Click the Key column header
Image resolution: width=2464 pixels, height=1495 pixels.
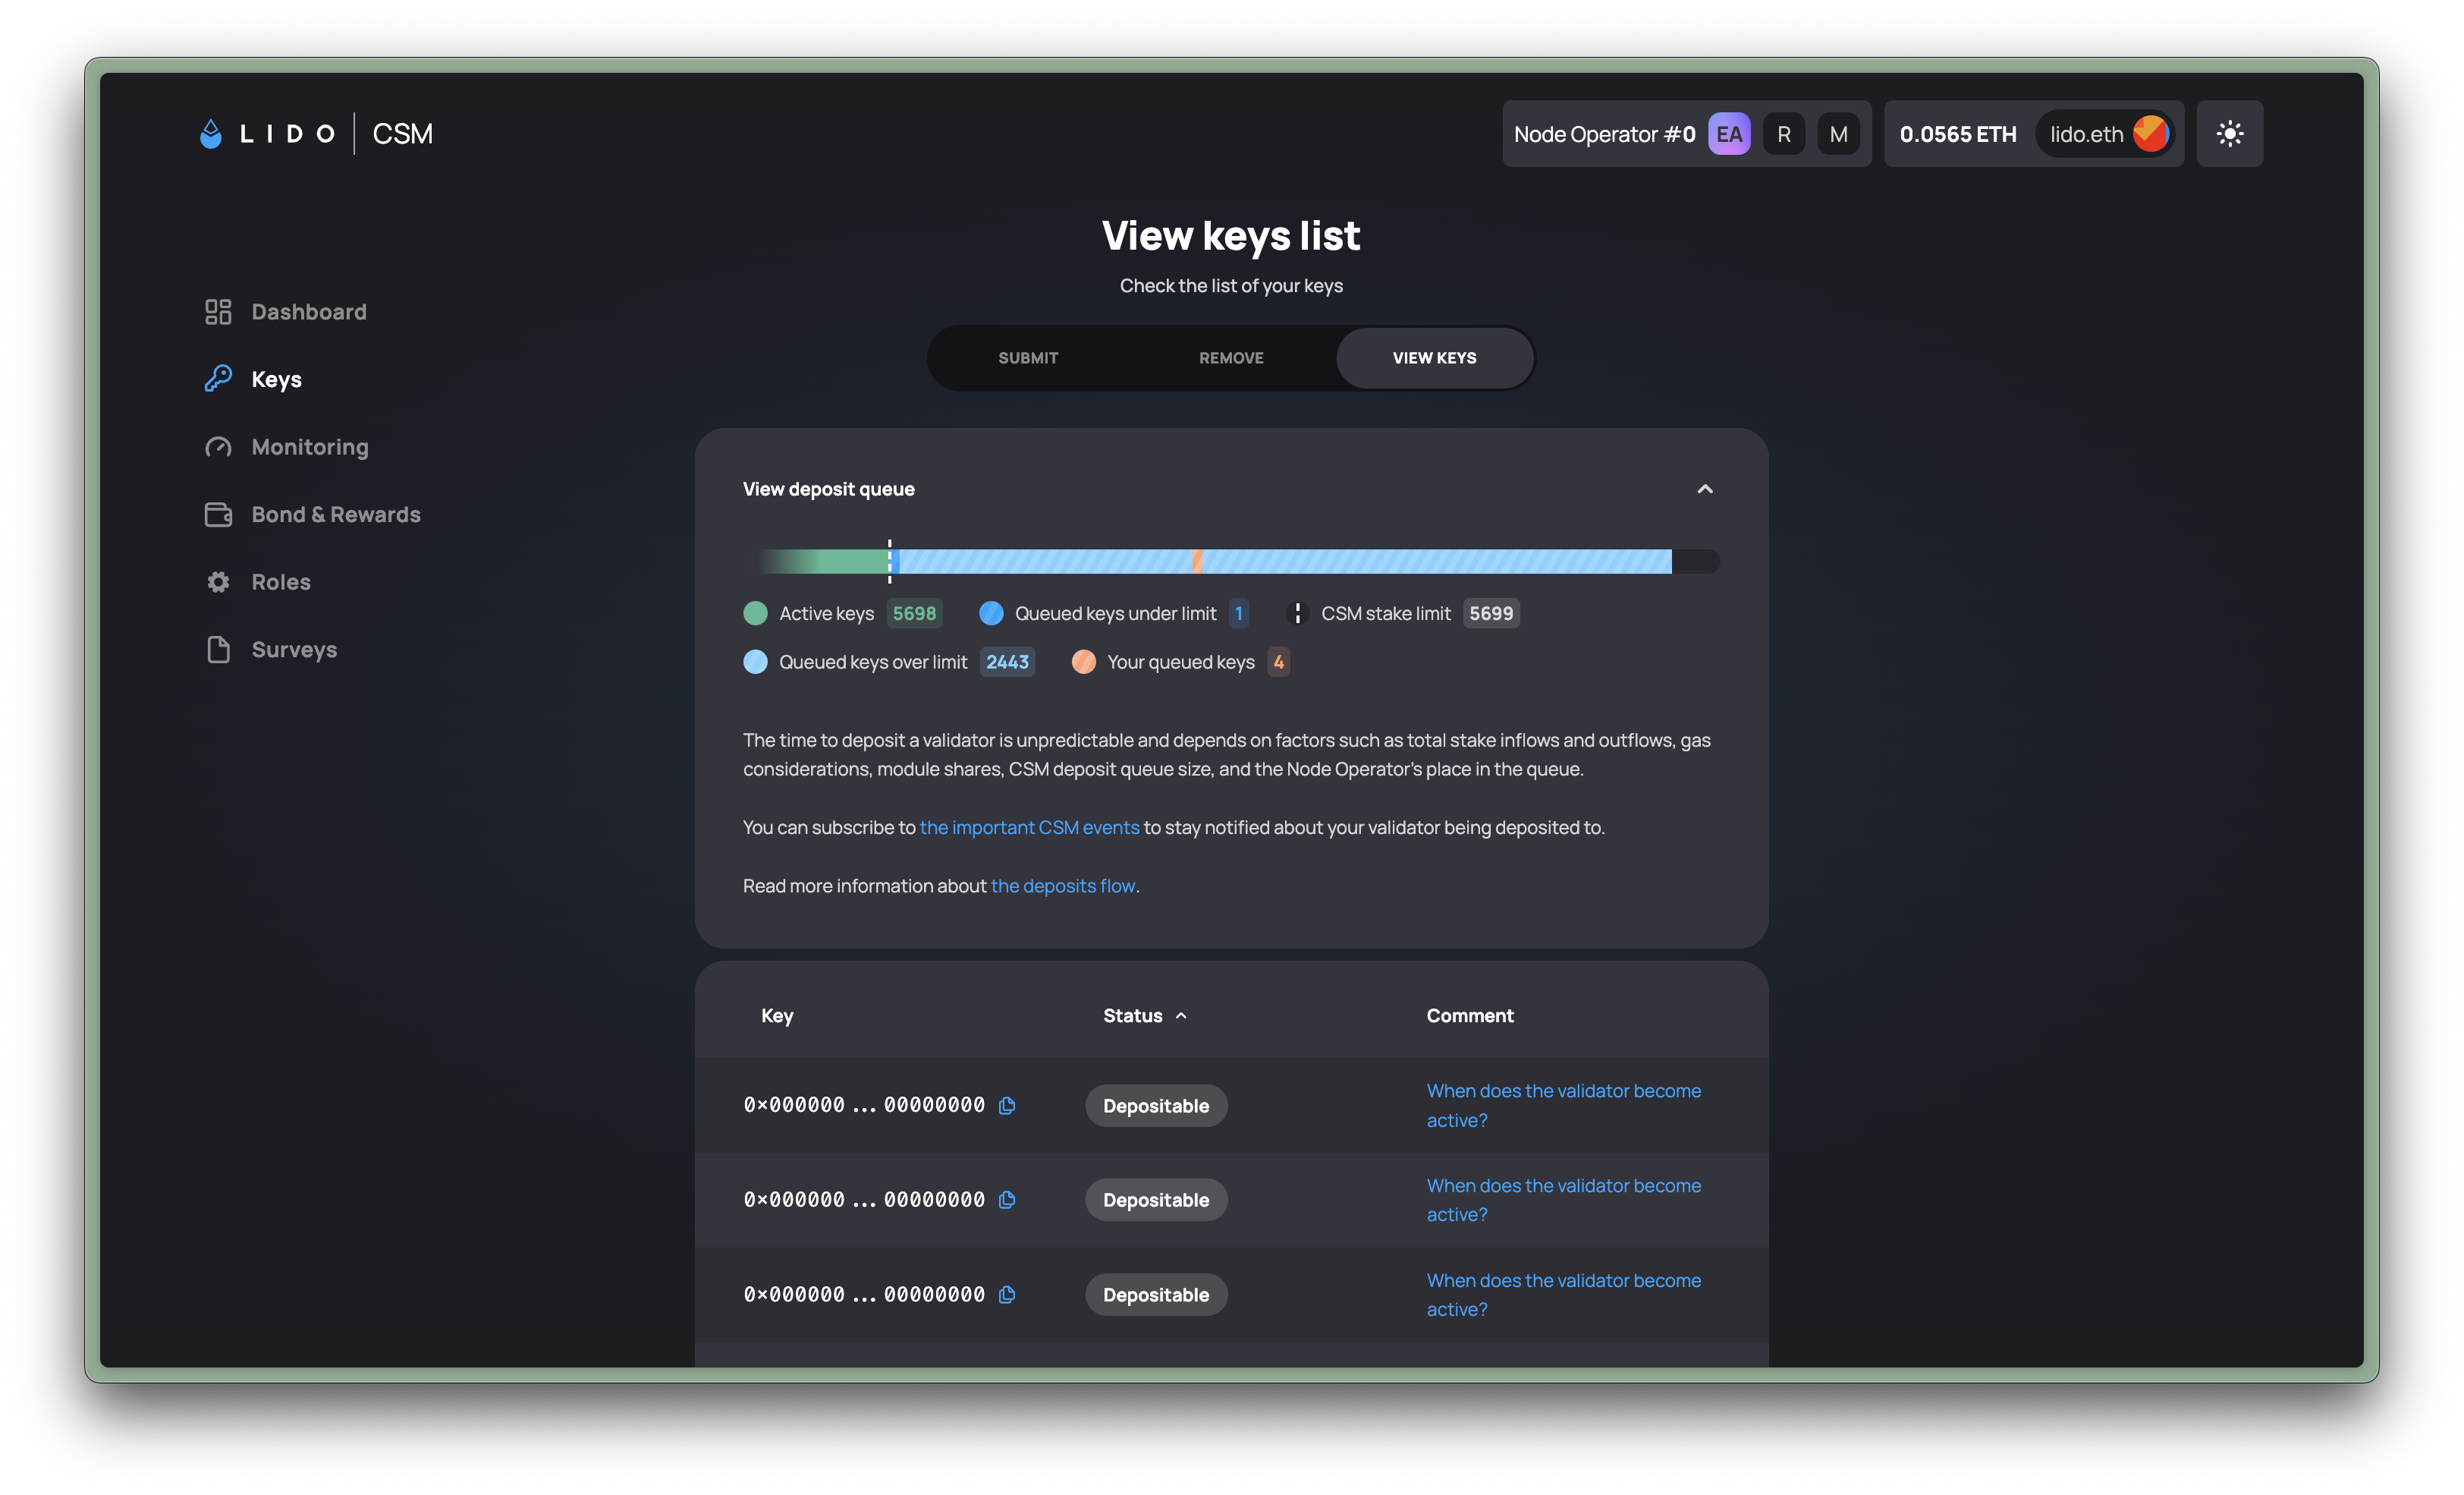[x=777, y=1015]
